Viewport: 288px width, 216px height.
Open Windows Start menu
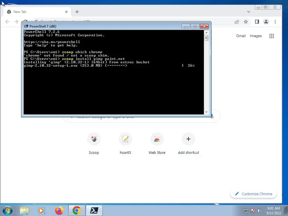coord(8,210)
